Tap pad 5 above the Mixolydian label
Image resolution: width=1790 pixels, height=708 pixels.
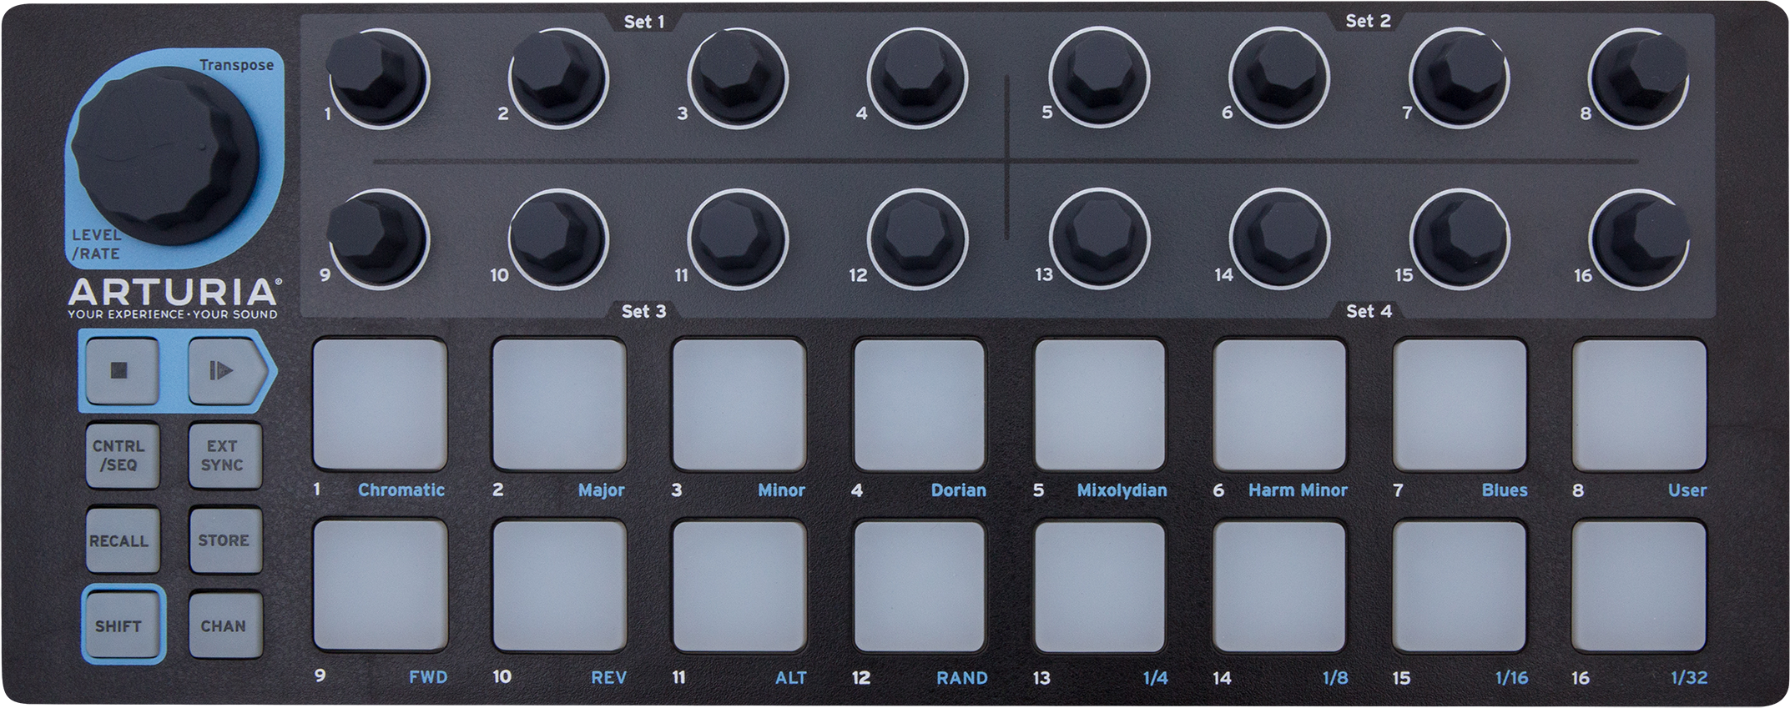coord(1100,404)
